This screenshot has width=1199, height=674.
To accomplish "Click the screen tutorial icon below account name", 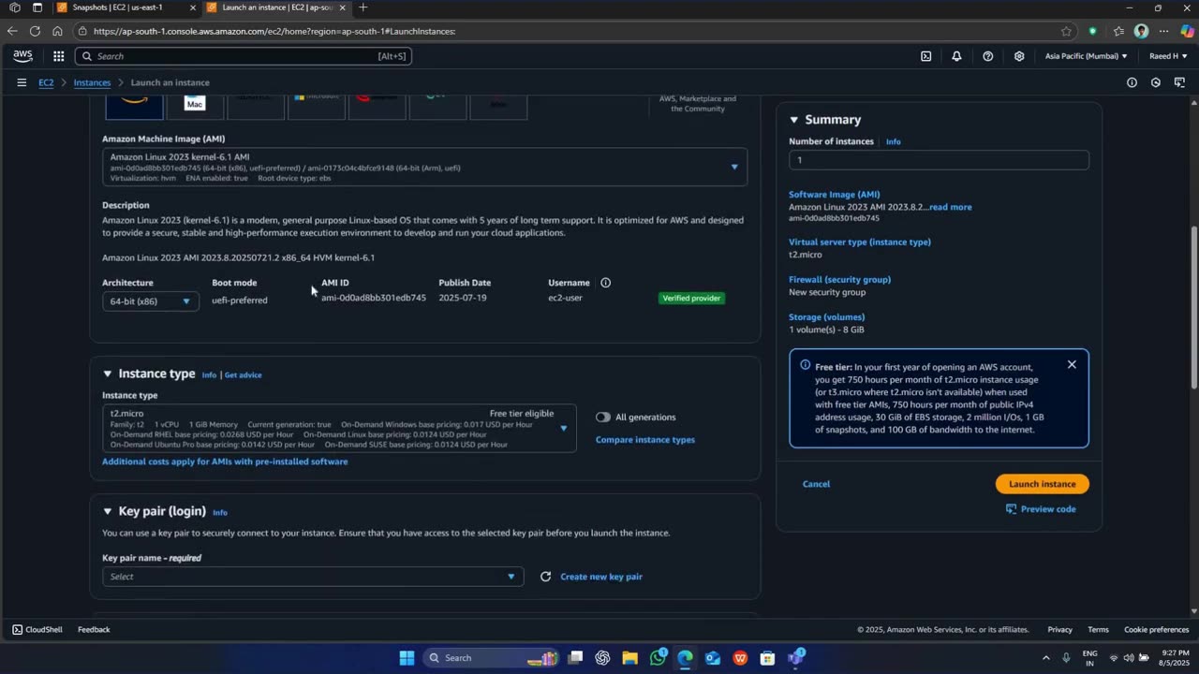I will (1179, 82).
